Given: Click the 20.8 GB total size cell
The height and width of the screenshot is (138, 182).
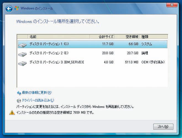Looking at the screenshot, I should click(x=108, y=53).
